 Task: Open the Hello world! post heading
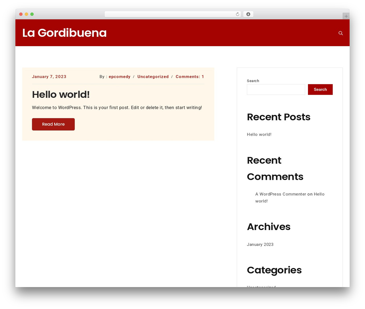point(61,94)
